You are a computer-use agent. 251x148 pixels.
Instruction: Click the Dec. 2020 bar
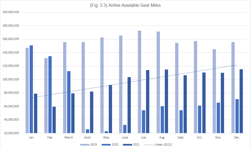point(237,116)
